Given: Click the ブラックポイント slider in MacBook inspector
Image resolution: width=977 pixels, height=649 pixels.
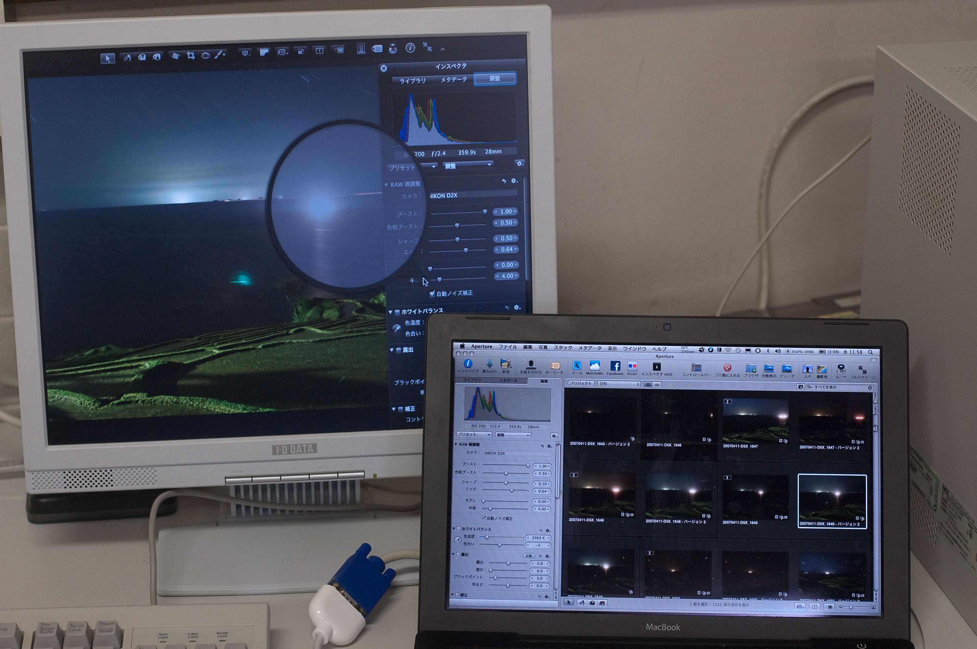Looking at the screenshot, I should tap(508, 578).
